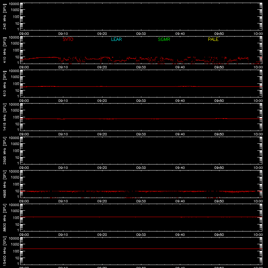Click 09:50 time label below 1415 MHz panel

coord(219,134)
